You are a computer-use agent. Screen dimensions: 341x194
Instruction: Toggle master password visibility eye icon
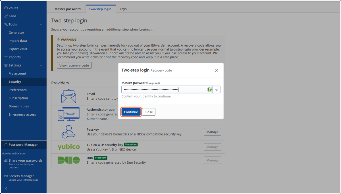tap(217, 89)
